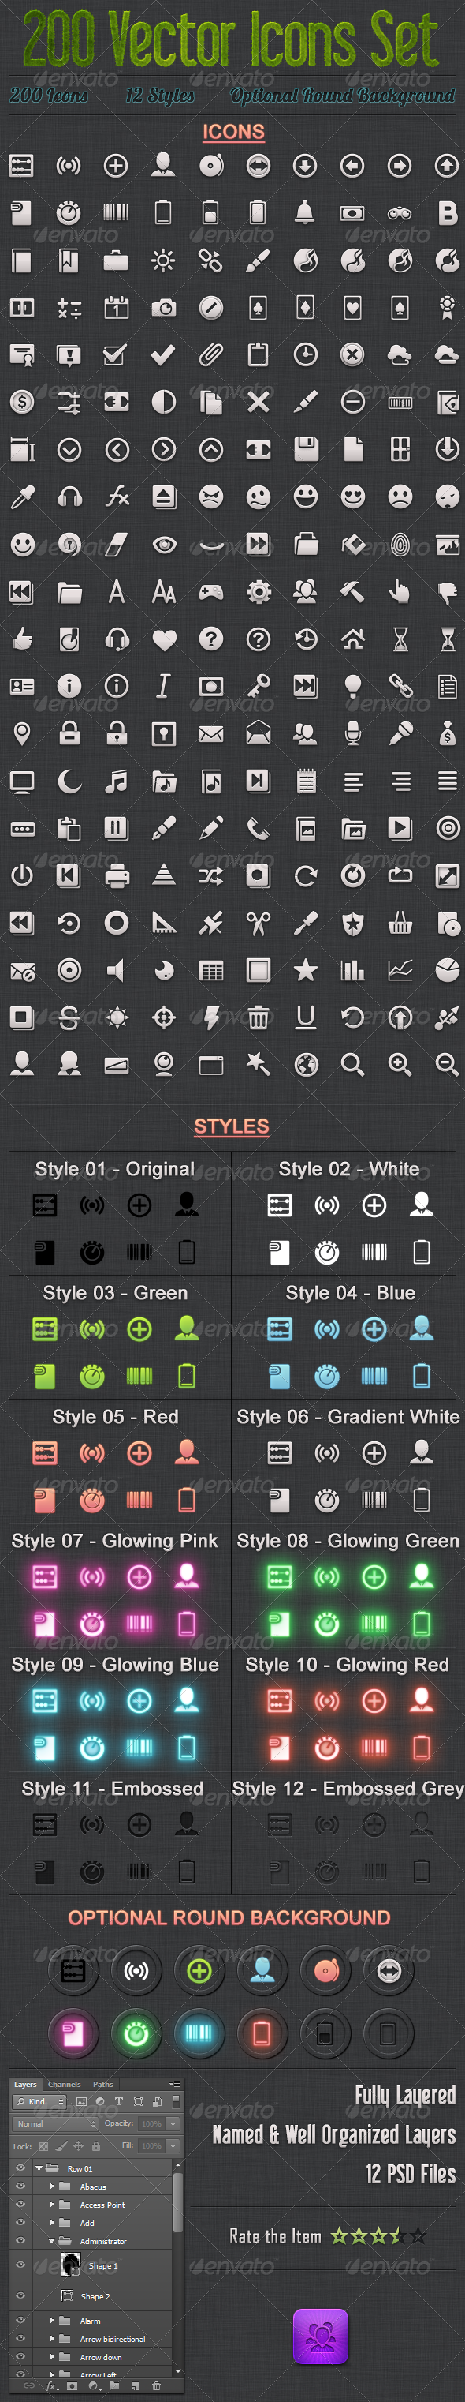The height and width of the screenshot is (2402, 465).
Task: Delete layer with Layers panel trash icon
Action: 157,2386
